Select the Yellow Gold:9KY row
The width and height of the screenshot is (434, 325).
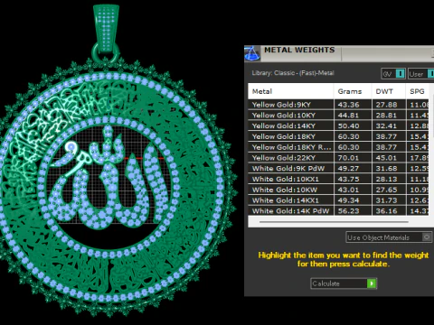tap(338, 105)
